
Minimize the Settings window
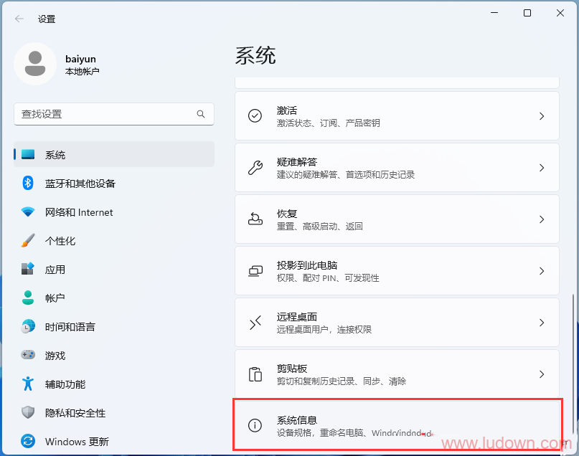(x=494, y=13)
